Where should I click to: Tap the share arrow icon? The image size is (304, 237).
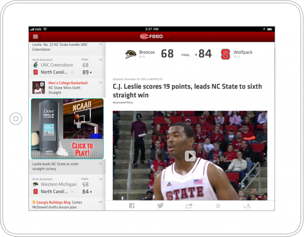tap(189, 206)
